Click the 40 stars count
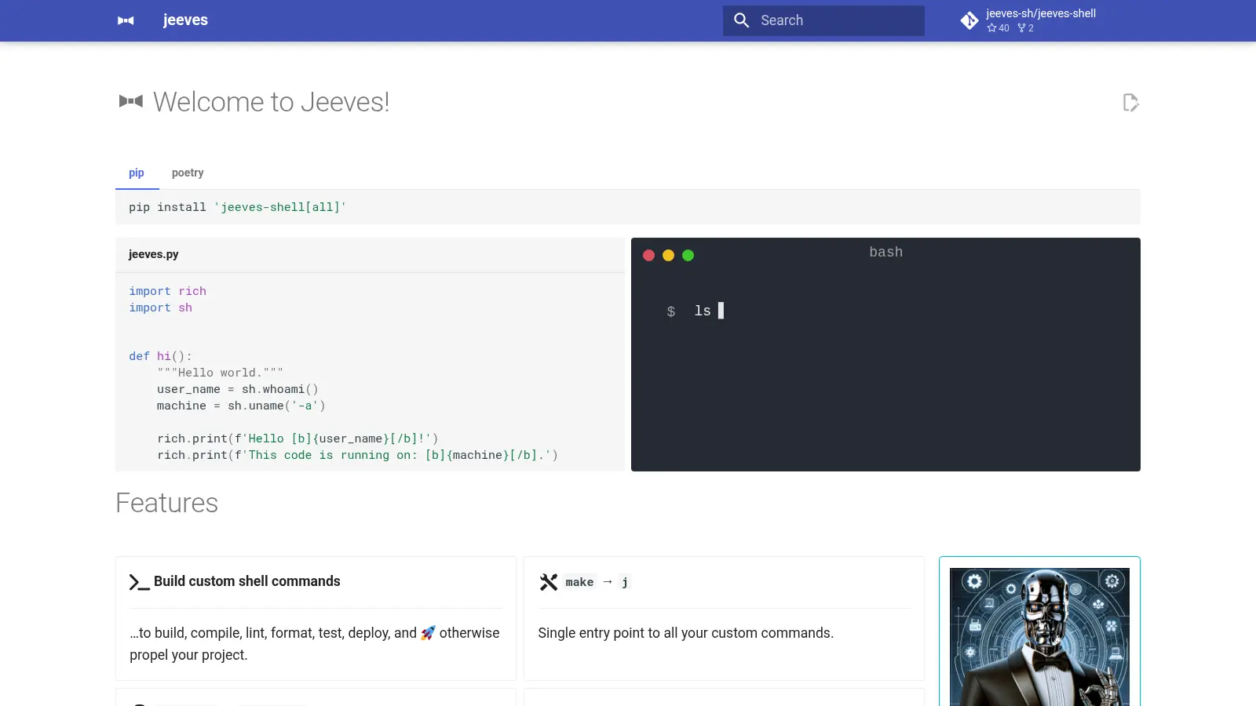 click(x=999, y=28)
